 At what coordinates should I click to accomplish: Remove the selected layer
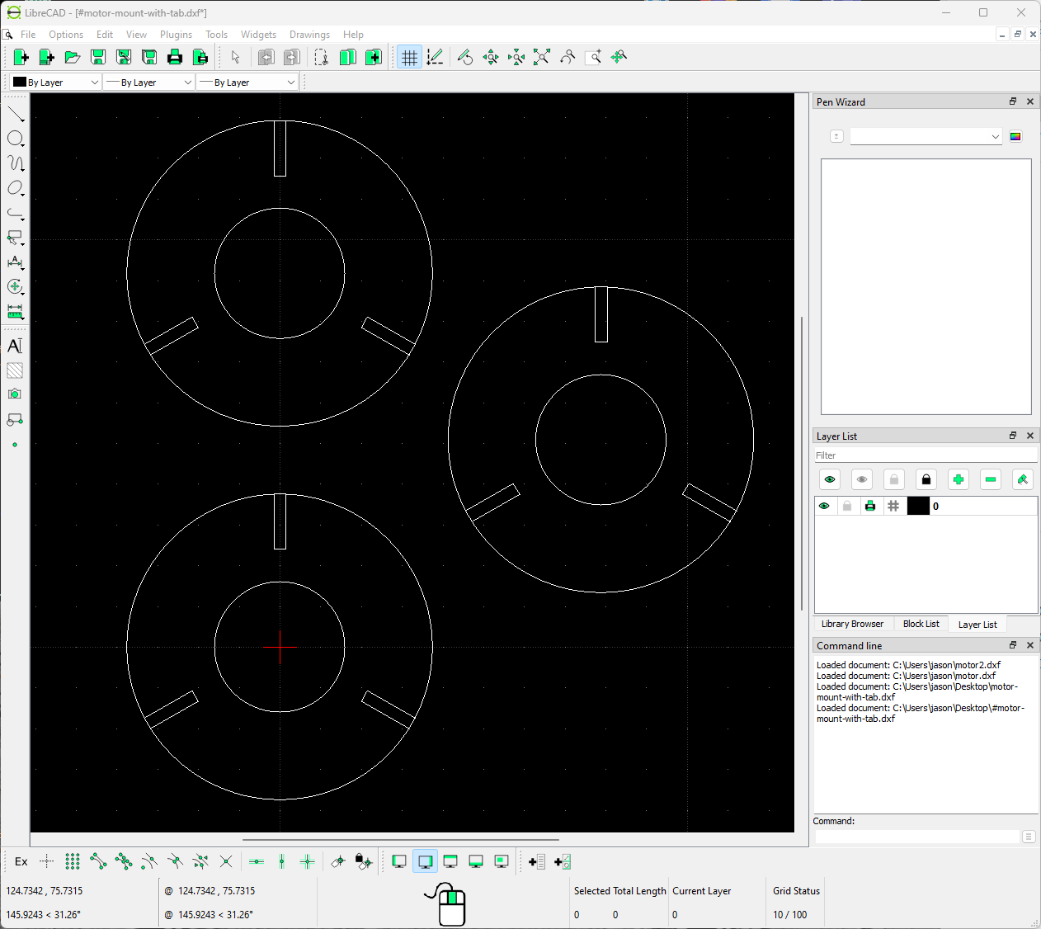click(x=990, y=479)
